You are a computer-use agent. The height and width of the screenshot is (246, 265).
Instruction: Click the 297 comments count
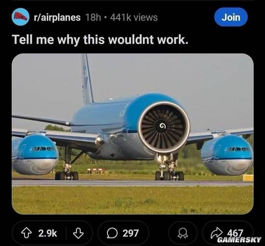pos(131,233)
